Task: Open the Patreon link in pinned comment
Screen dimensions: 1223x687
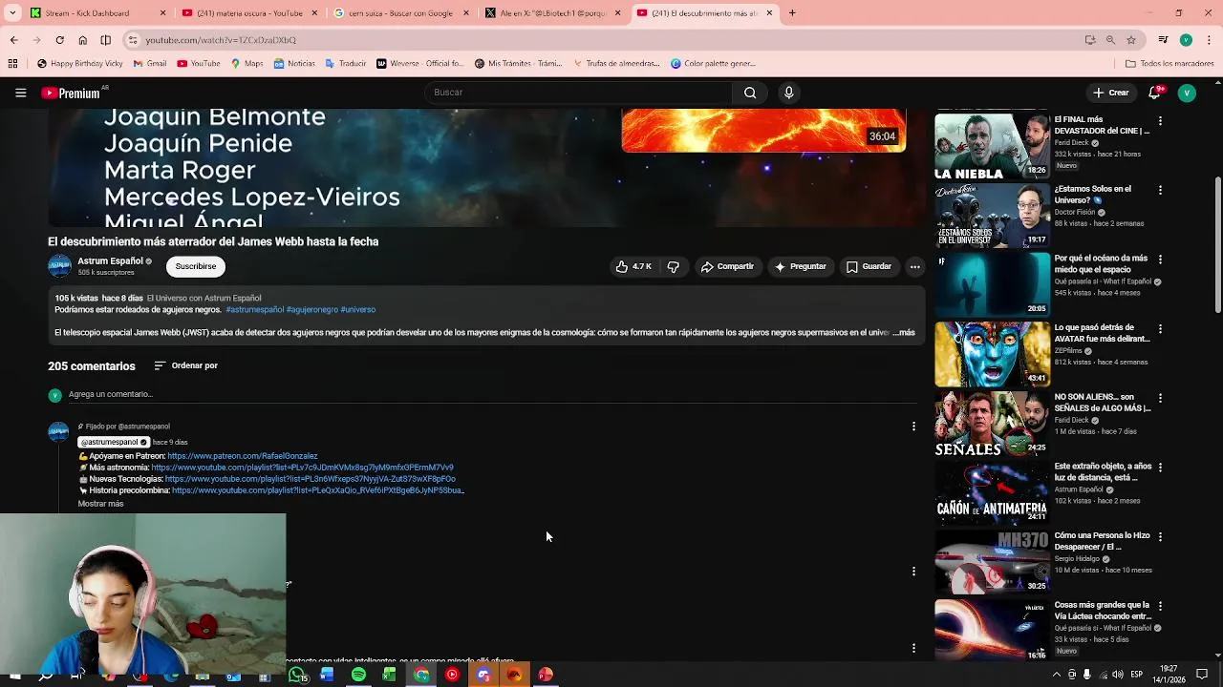Action: [243, 456]
